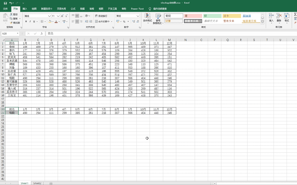Select cell A21 containing 杨戬

pyautogui.click(x=12, y=113)
